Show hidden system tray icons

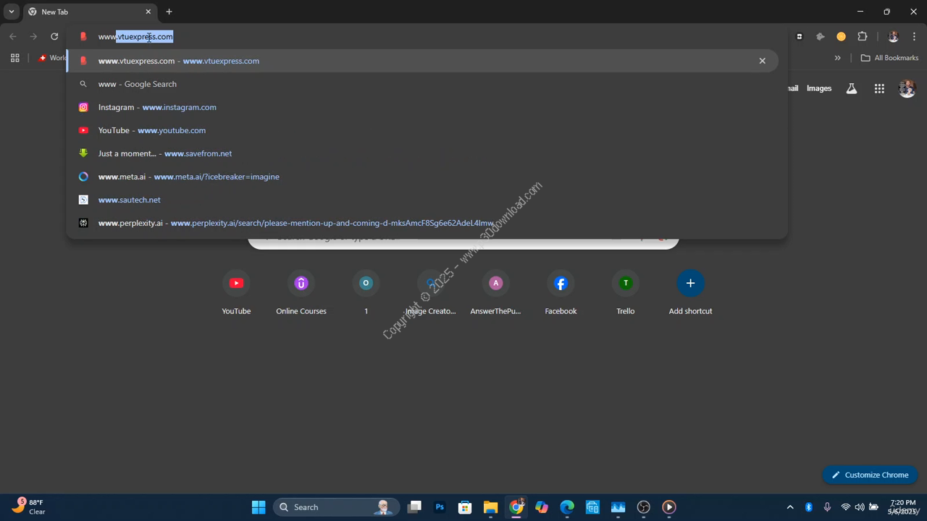tap(790, 507)
